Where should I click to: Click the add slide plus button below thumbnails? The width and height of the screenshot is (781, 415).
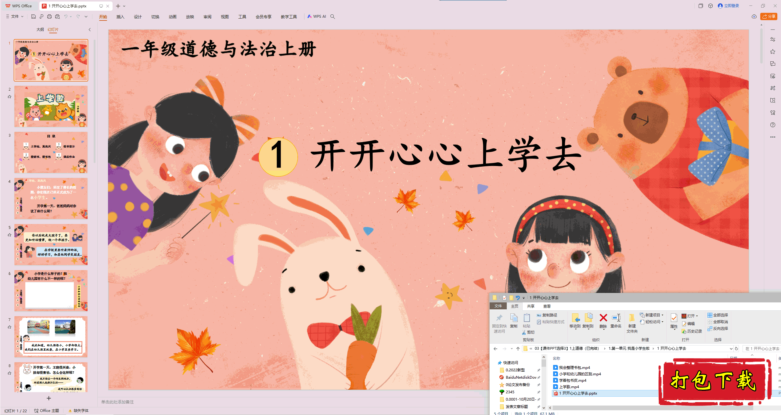coord(49,398)
